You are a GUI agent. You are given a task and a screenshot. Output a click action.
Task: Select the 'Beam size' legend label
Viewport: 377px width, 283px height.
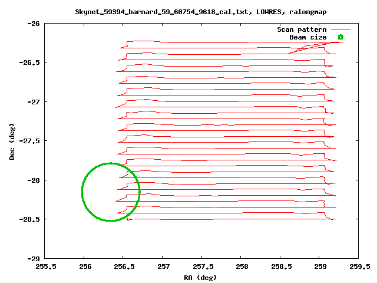pyautogui.click(x=308, y=37)
